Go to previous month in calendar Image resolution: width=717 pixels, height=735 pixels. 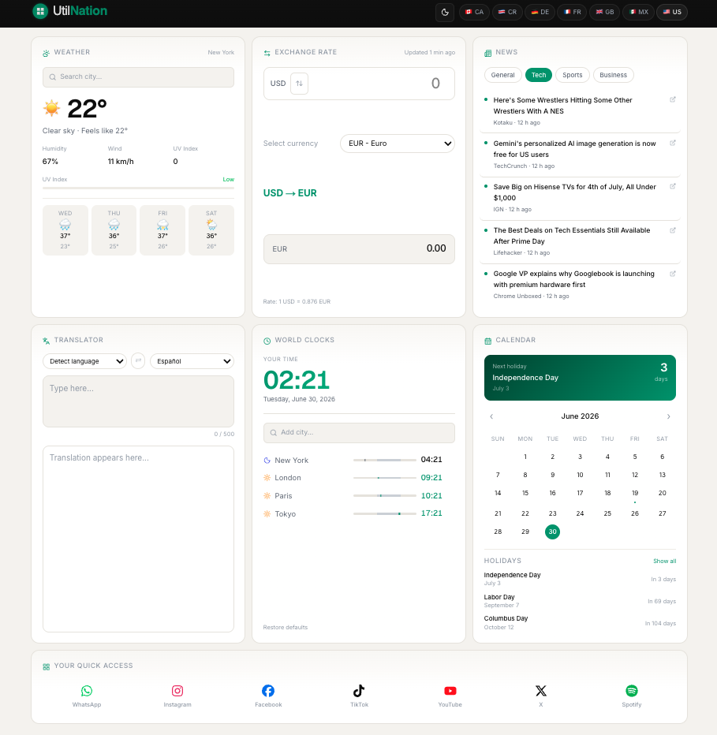pyautogui.click(x=491, y=416)
